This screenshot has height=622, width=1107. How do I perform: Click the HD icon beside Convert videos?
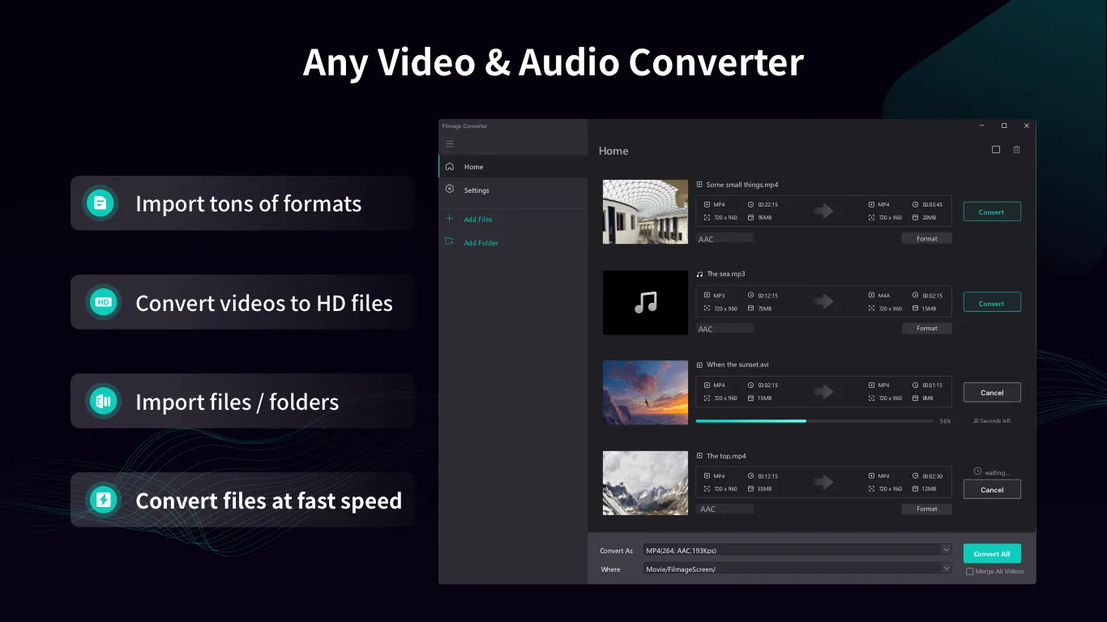coord(103,302)
